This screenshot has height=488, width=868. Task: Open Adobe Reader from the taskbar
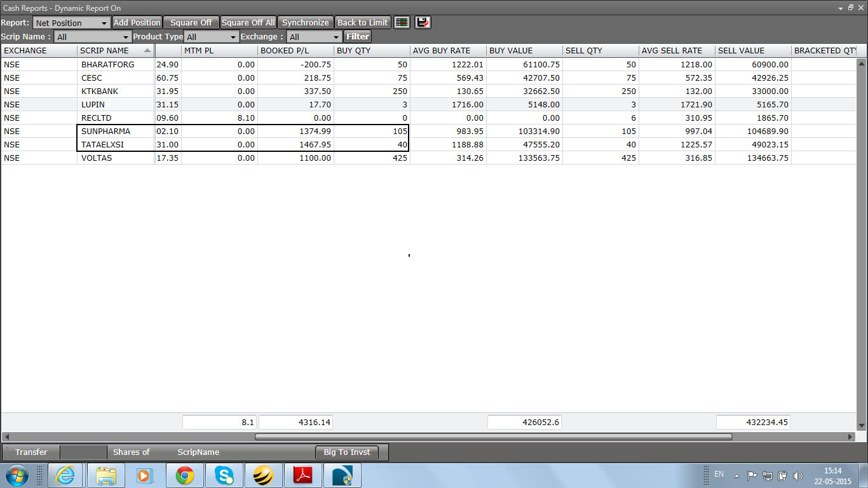(302, 475)
